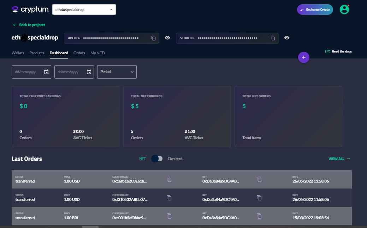Copy client wallet 0xc001b5ef0bbe9 address

pyautogui.click(x=169, y=216)
